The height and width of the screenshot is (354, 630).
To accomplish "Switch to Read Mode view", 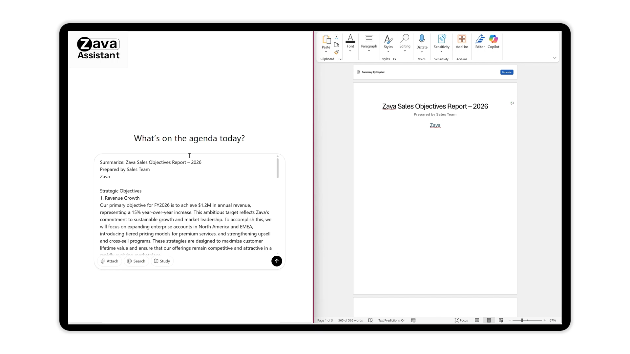I will point(477,321).
